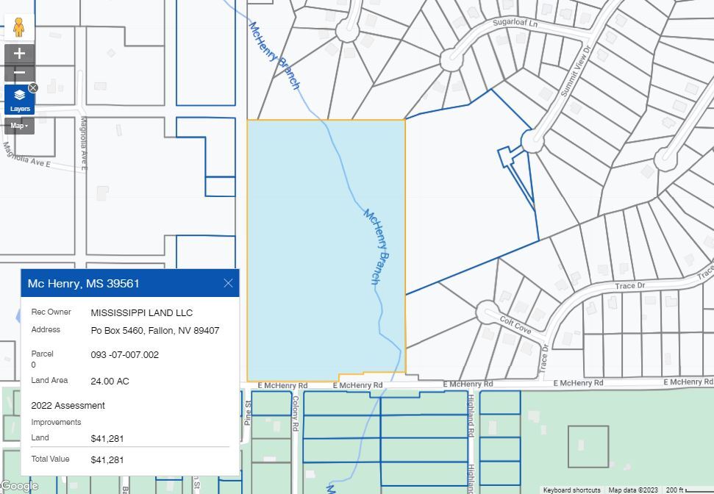
Task: Open the Keyboard shortcuts link
Action: pyautogui.click(x=571, y=490)
